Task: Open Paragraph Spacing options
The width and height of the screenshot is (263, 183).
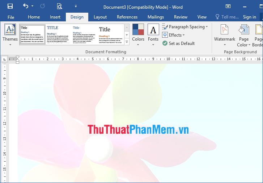Action: point(185,27)
